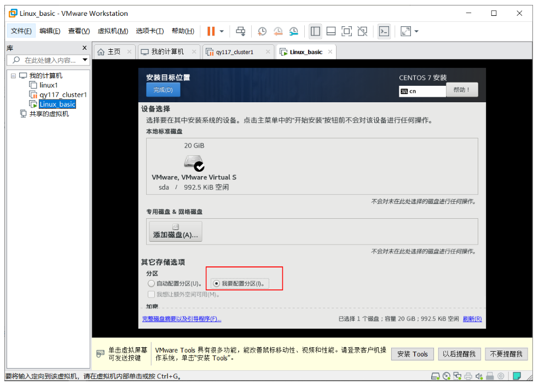Close the 我的计算机 tab
The height and width of the screenshot is (385, 539).
coord(194,51)
